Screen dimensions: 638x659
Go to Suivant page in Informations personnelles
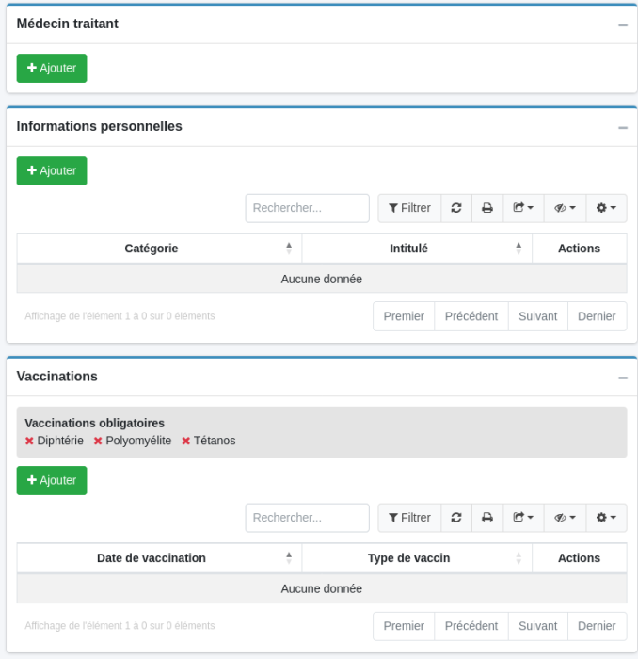537,316
